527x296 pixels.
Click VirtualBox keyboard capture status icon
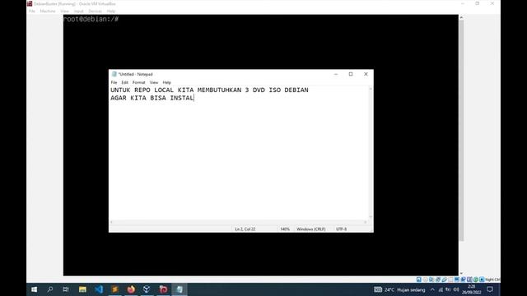tap(482, 280)
